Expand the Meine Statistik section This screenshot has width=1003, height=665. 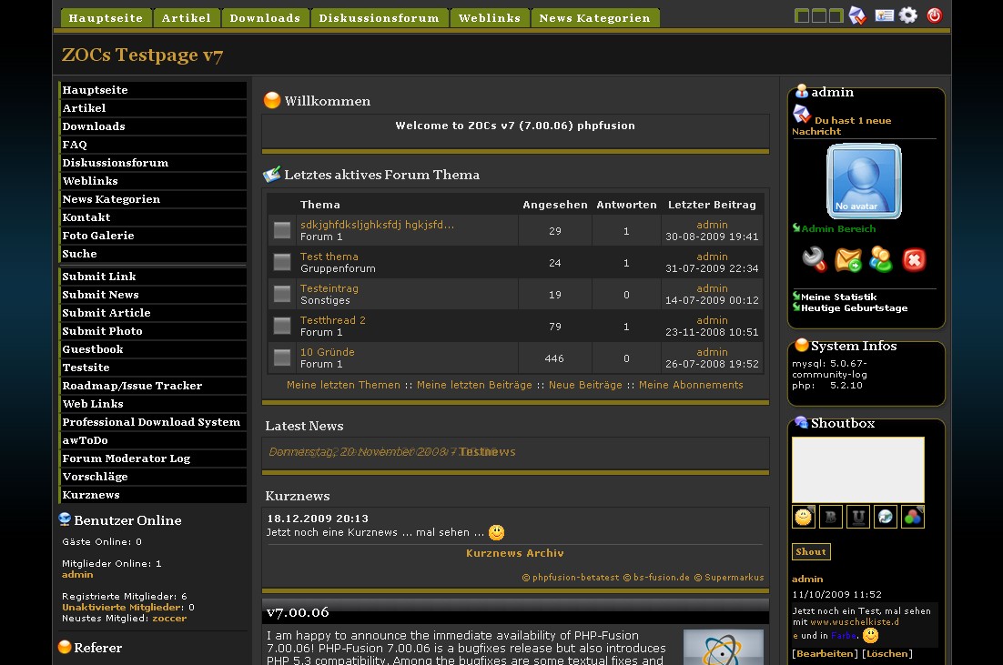(838, 297)
